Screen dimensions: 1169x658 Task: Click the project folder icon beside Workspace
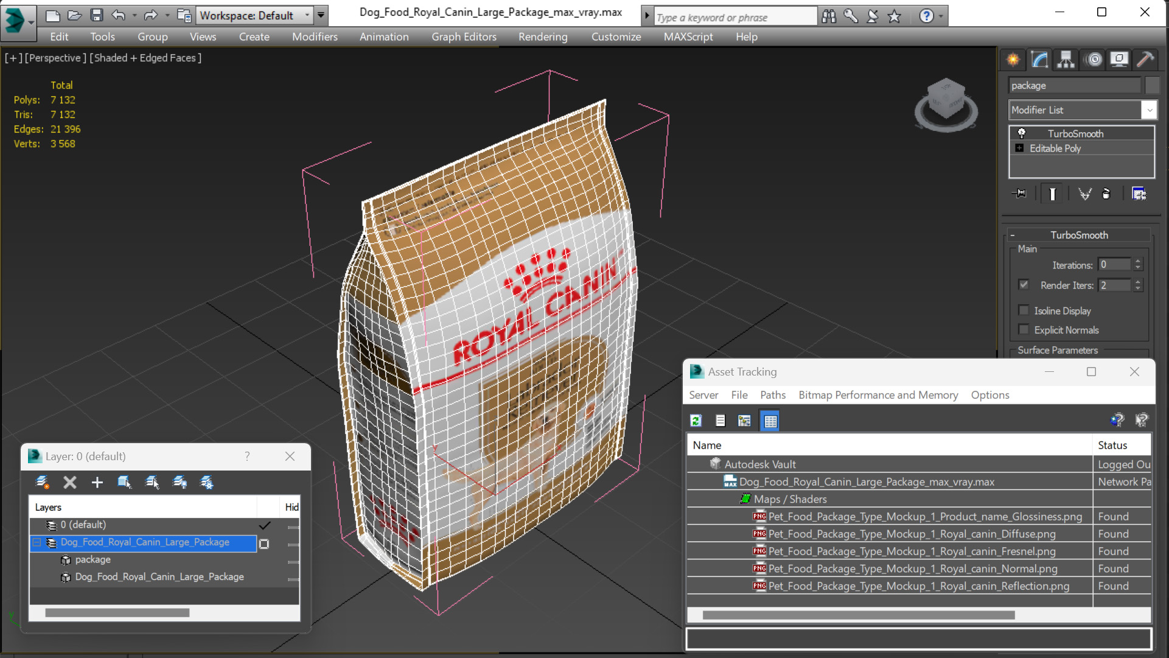point(184,15)
